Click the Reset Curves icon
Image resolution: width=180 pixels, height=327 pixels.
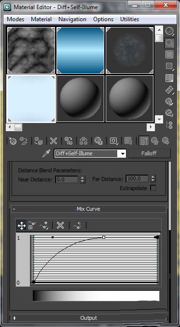[x=77, y=226]
